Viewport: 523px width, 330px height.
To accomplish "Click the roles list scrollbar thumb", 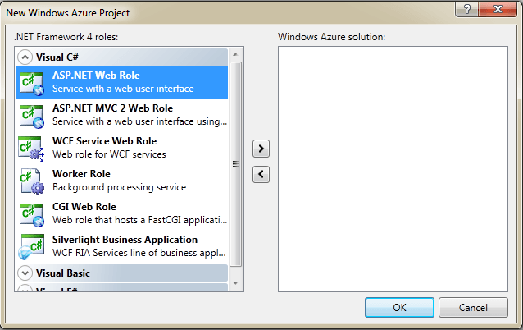I will tap(235, 164).
